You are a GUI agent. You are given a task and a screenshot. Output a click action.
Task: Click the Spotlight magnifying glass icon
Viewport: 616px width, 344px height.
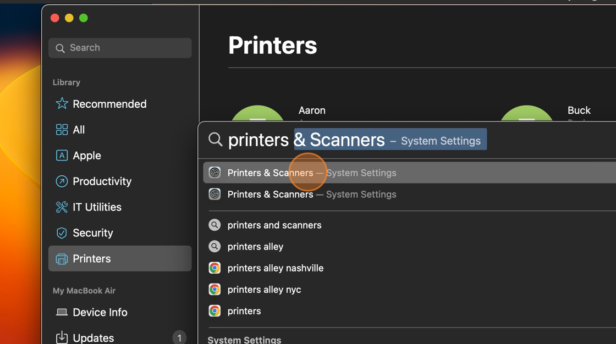pos(215,140)
